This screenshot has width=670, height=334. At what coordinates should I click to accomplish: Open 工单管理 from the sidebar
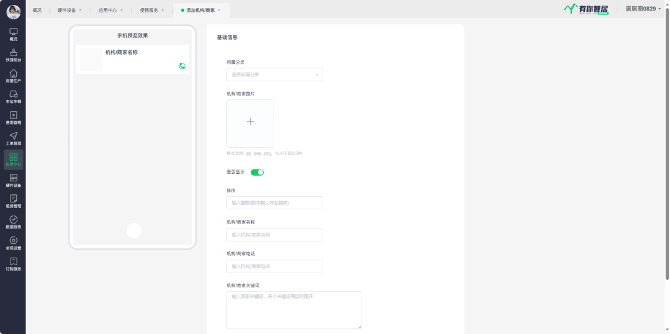[x=13, y=138]
